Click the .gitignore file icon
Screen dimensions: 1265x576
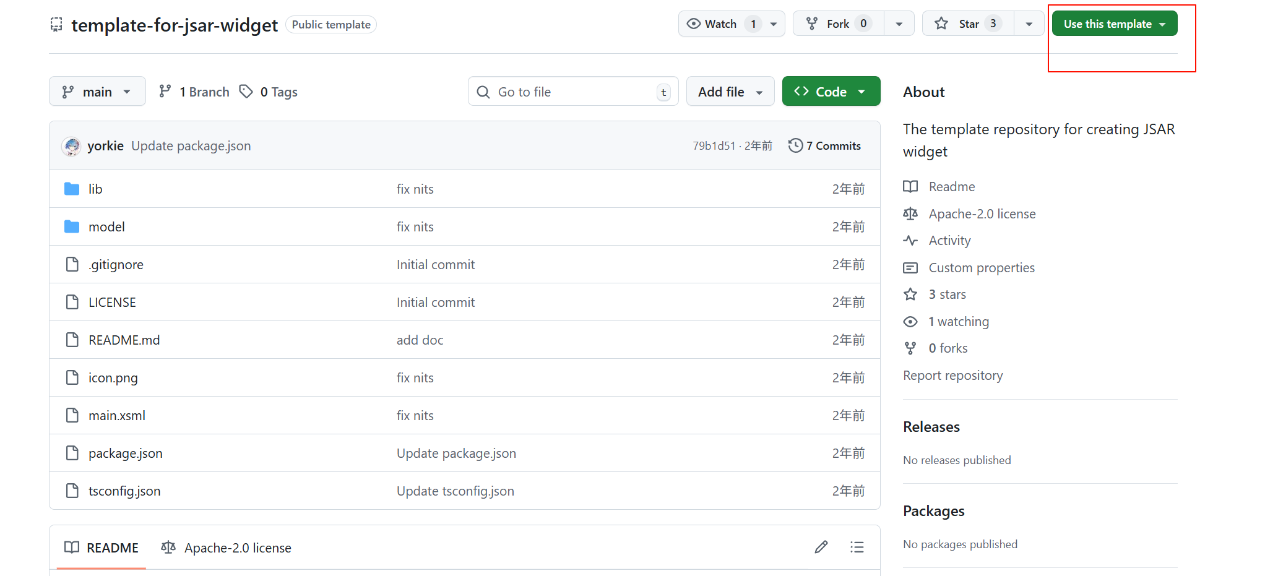(x=72, y=264)
